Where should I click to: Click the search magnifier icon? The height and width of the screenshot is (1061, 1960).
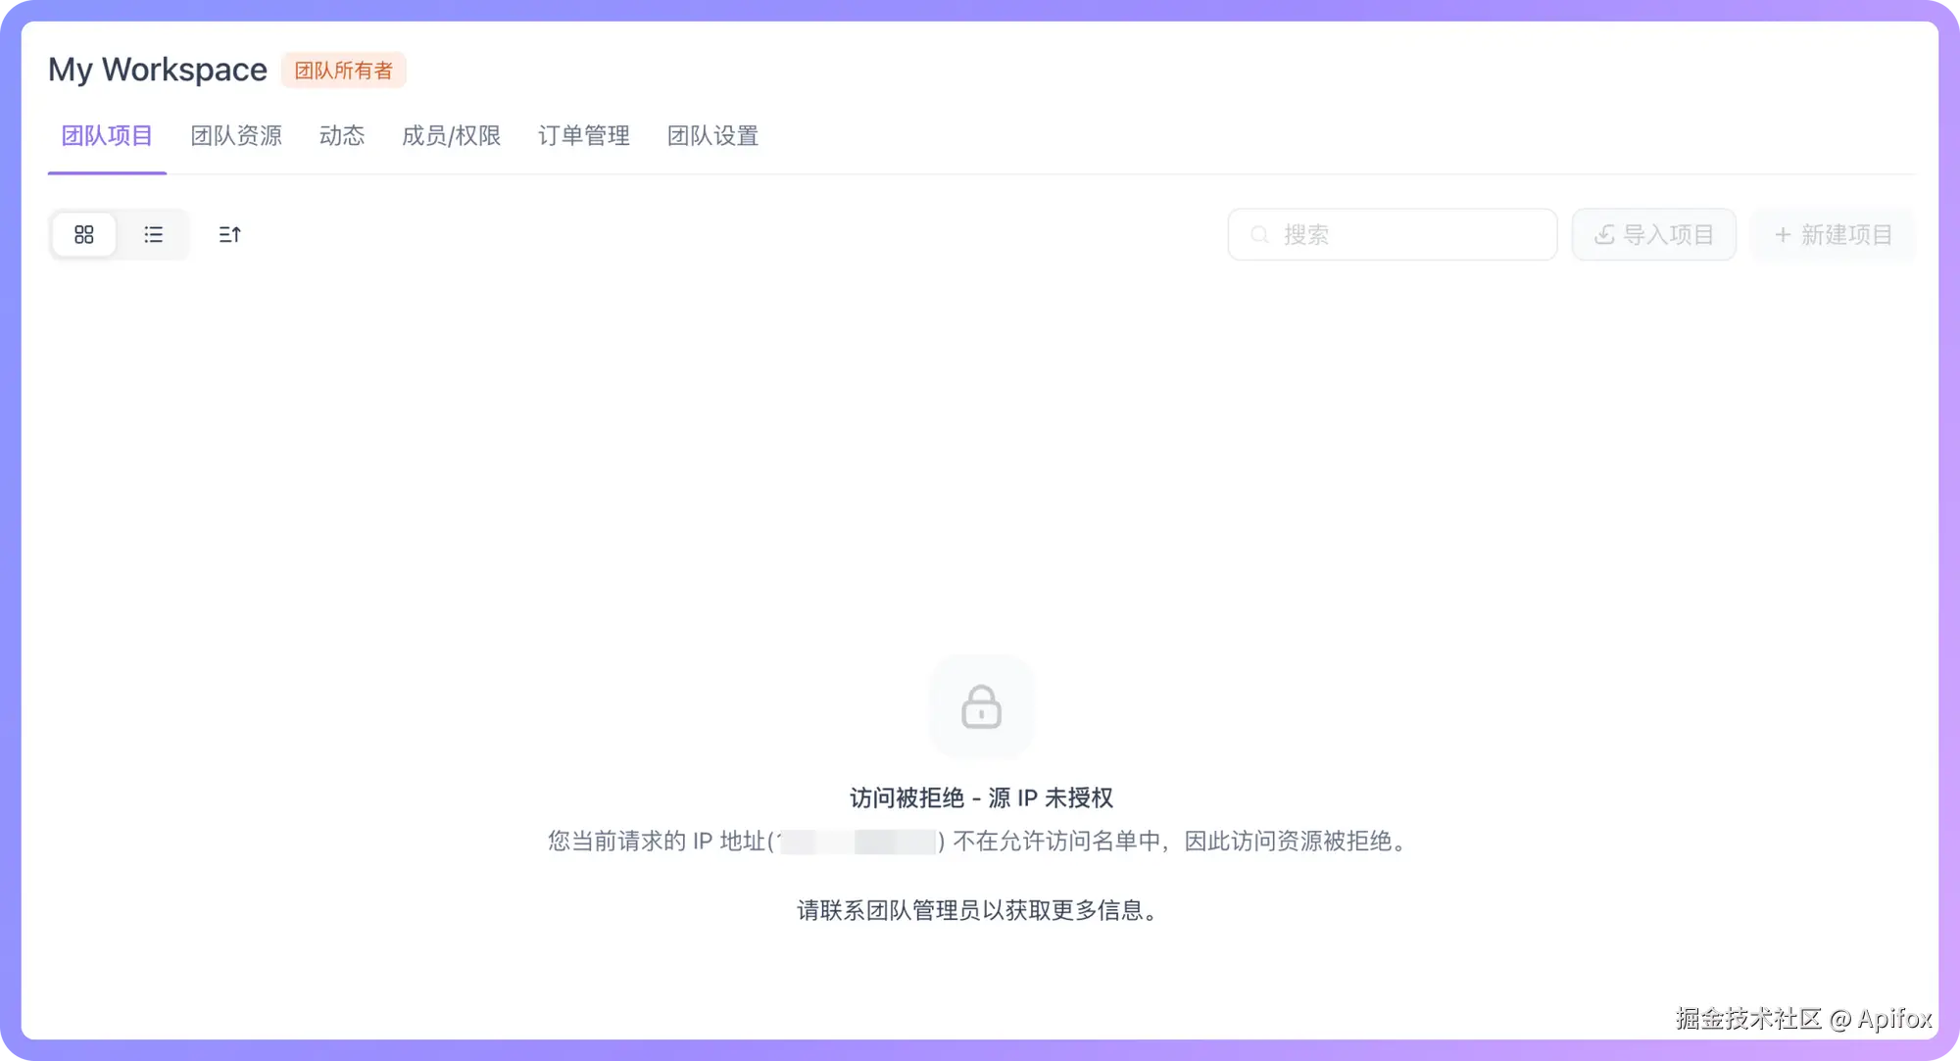coord(1260,235)
